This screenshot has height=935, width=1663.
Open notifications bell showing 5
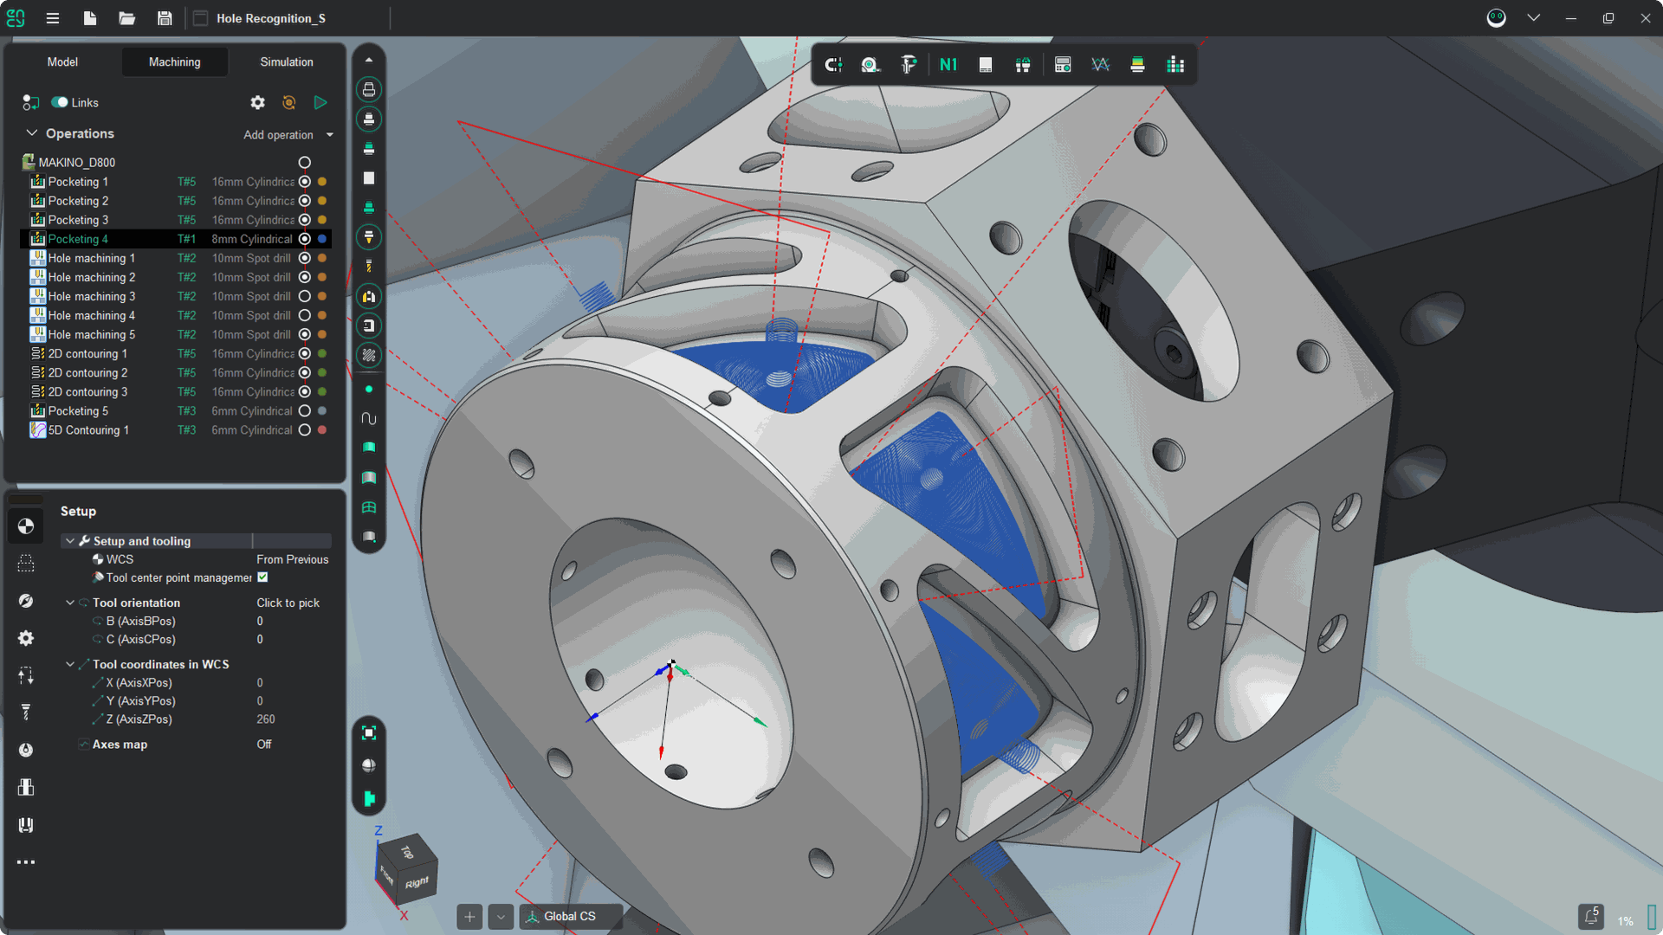[1591, 916]
